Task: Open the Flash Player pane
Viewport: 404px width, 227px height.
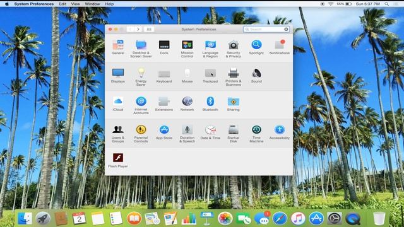Action: click(x=118, y=160)
